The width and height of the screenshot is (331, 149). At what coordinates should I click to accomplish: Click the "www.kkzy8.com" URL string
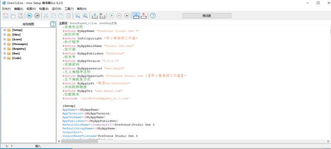click(108, 91)
